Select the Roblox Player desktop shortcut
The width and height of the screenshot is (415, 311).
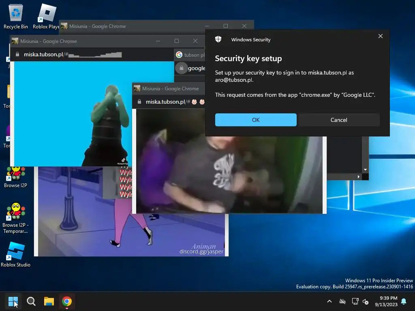(x=47, y=16)
